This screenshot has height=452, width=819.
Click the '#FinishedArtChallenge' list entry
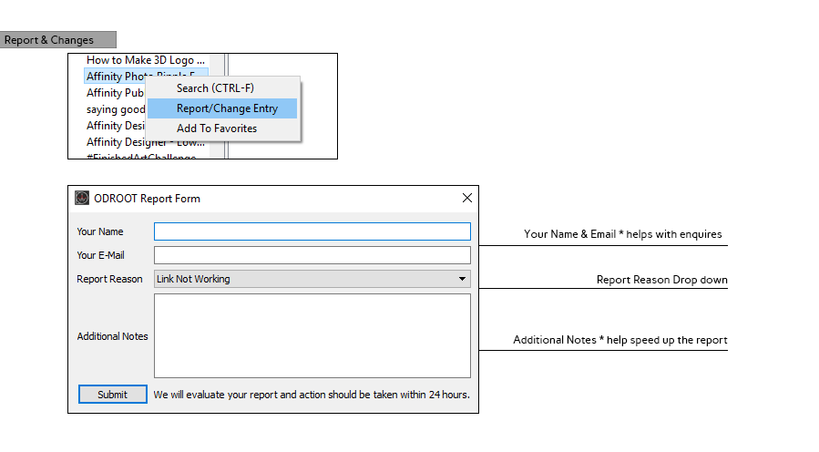pos(140,157)
